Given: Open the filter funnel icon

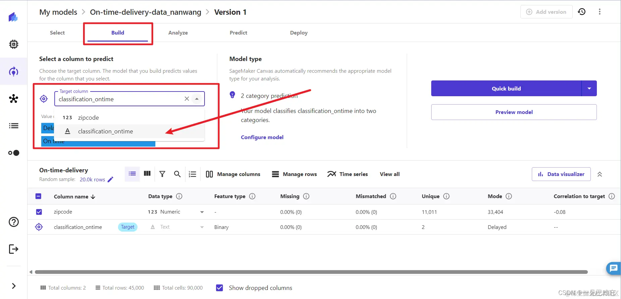Looking at the screenshot, I should pyautogui.click(x=162, y=174).
